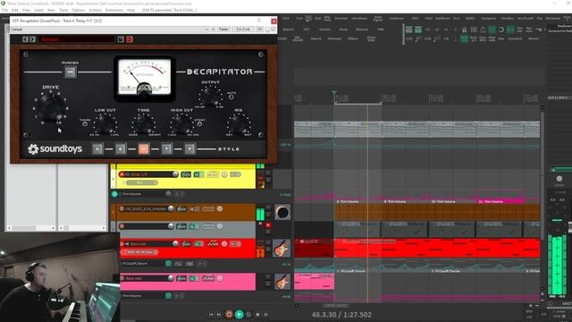Load the next Decapitator preset
The width and height of the screenshot is (572, 322).
pos(32,39)
